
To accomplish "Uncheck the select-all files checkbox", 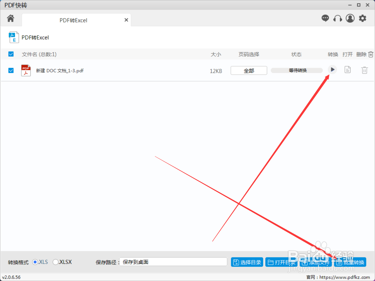I will coord(11,54).
